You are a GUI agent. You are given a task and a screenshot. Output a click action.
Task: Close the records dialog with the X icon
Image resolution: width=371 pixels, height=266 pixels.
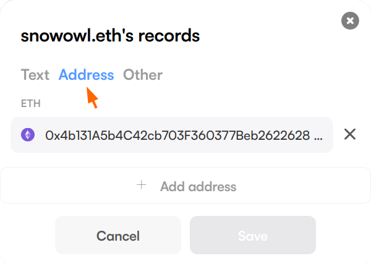click(350, 21)
